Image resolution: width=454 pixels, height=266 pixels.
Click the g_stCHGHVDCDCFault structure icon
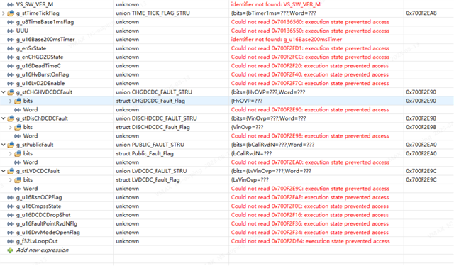point(11,92)
